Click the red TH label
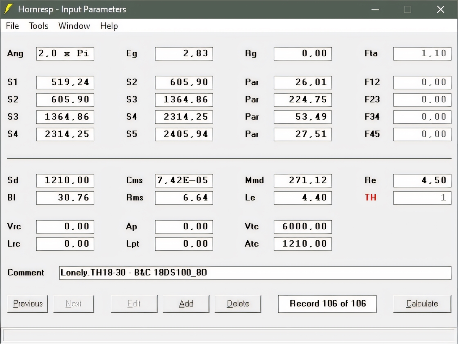 tap(371, 198)
